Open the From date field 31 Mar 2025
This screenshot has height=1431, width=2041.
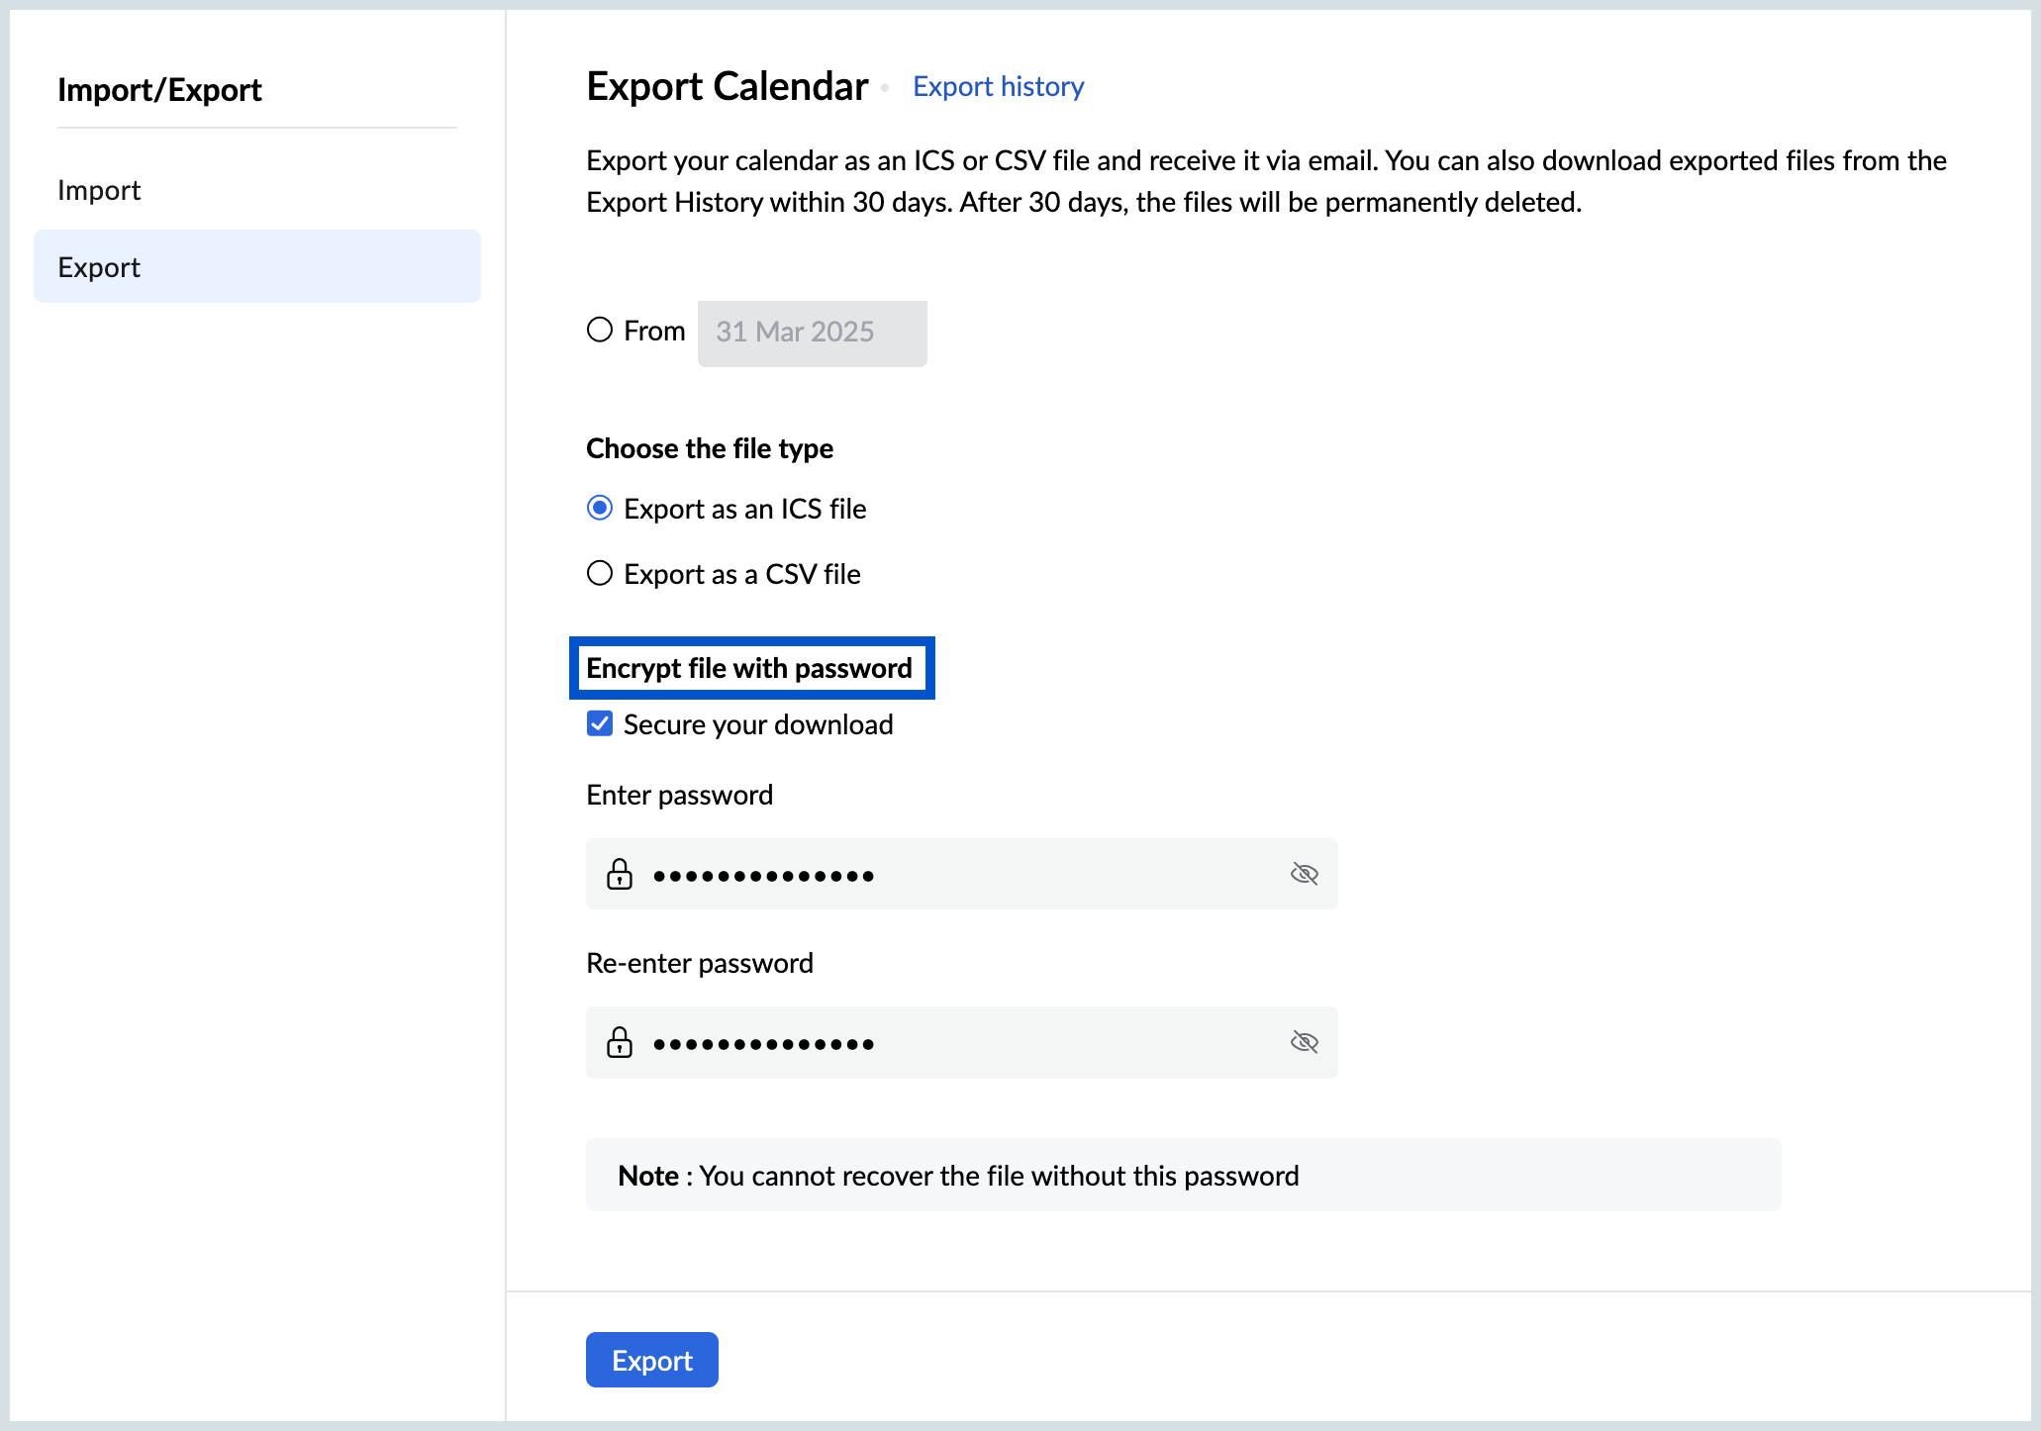click(813, 334)
